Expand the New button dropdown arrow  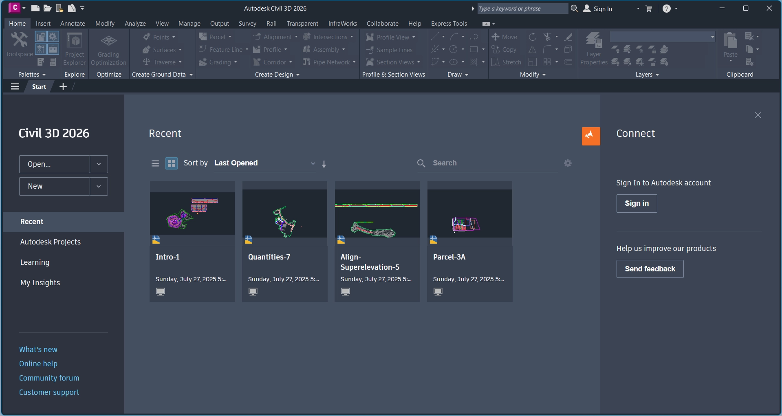point(99,186)
